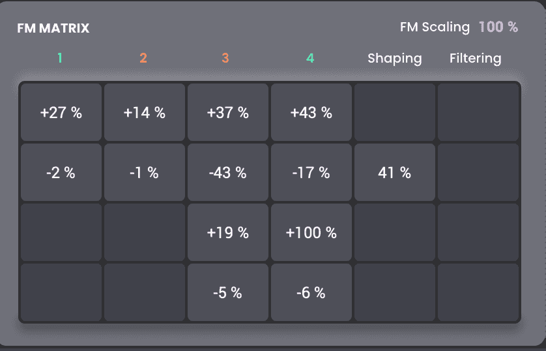
Task: Adjust the FM Scaling 100 % value
Action: (498, 27)
